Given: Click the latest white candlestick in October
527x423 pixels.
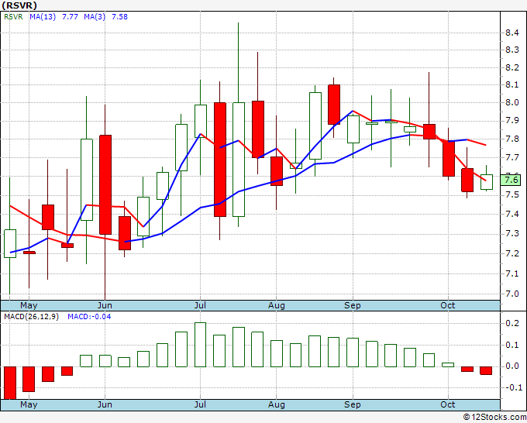Looking at the screenshot, I should point(487,182).
